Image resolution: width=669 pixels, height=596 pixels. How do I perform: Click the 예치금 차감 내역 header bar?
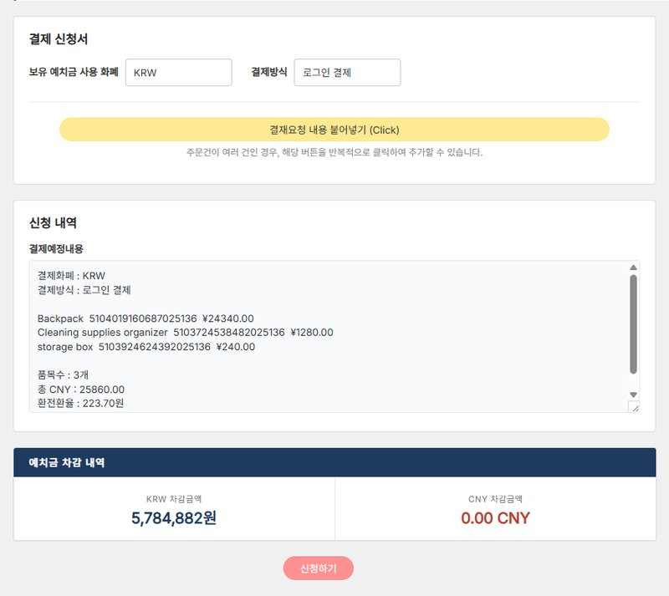point(334,462)
